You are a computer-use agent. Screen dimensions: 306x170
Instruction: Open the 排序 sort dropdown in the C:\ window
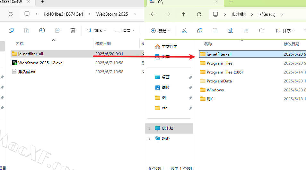tap(285, 31)
